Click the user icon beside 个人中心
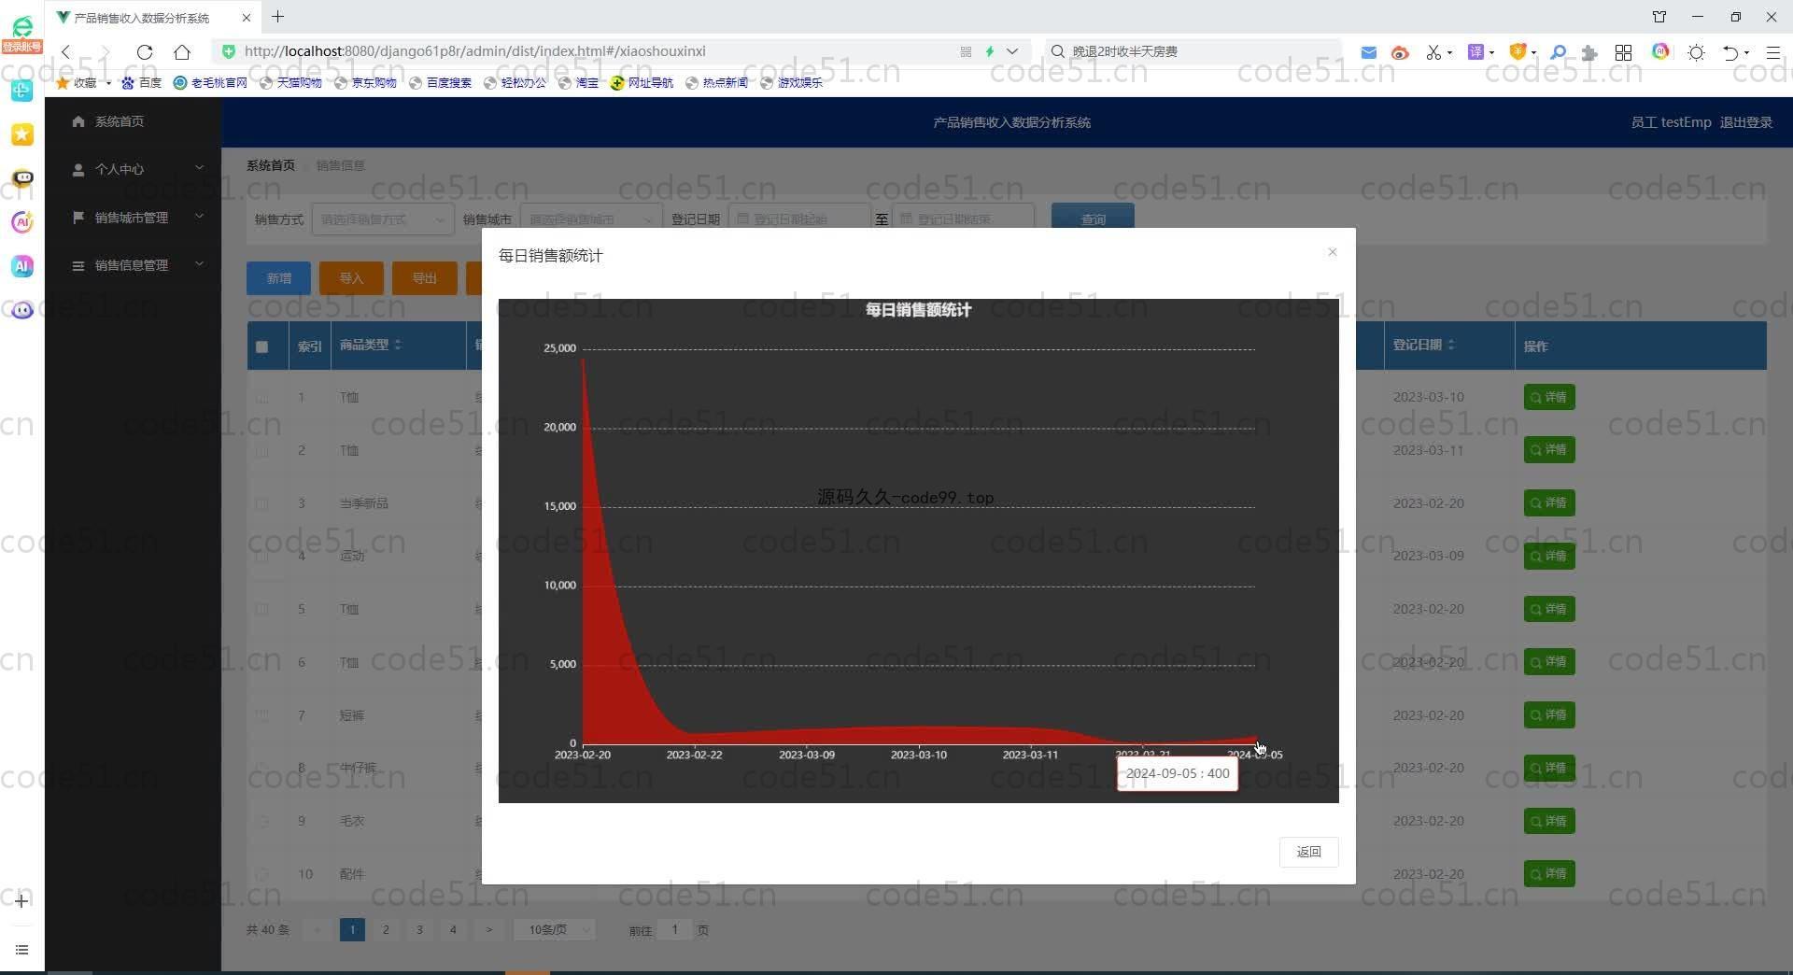 [78, 169]
